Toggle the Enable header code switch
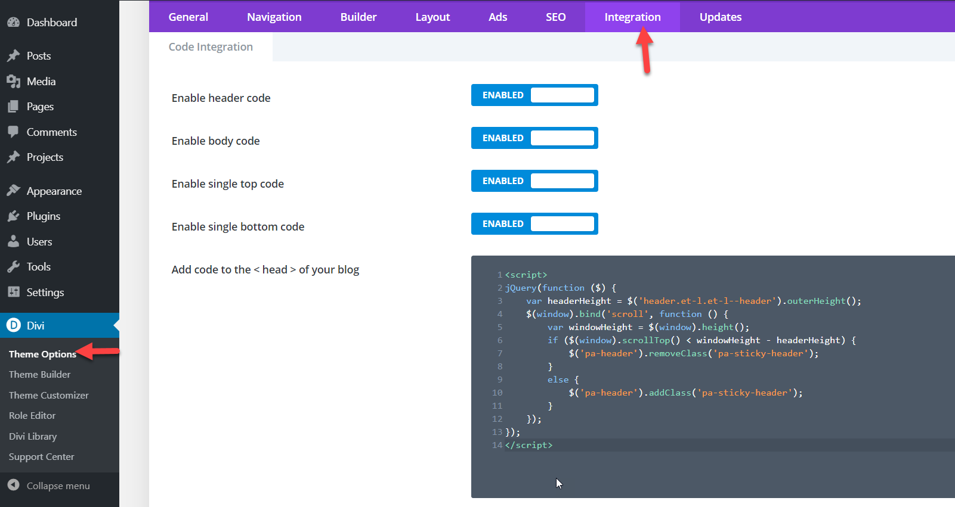Viewport: 955px width, 507px height. tap(534, 95)
